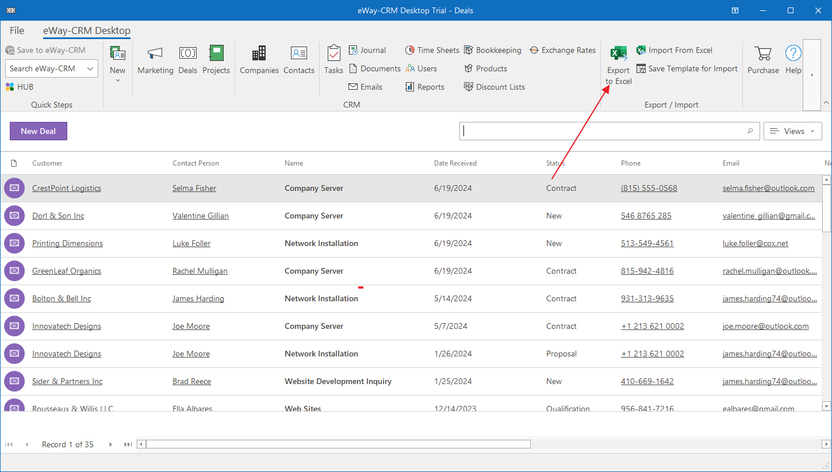Open the File menu
Screen dimensions: 832x472
(17, 30)
